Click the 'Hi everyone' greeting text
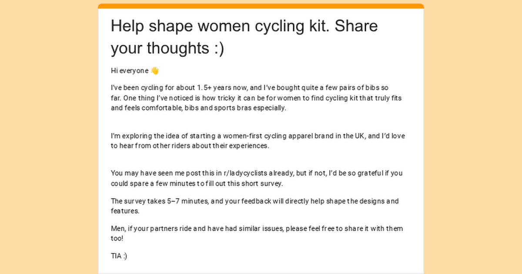This screenshot has height=274, width=522. pyautogui.click(x=130, y=70)
